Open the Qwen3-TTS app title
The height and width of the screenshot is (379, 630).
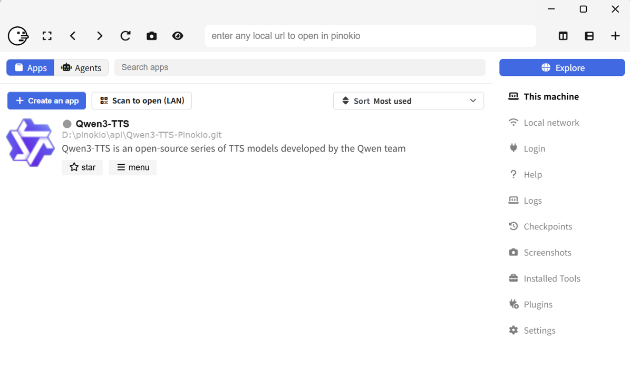pyautogui.click(x=102, y=124)
